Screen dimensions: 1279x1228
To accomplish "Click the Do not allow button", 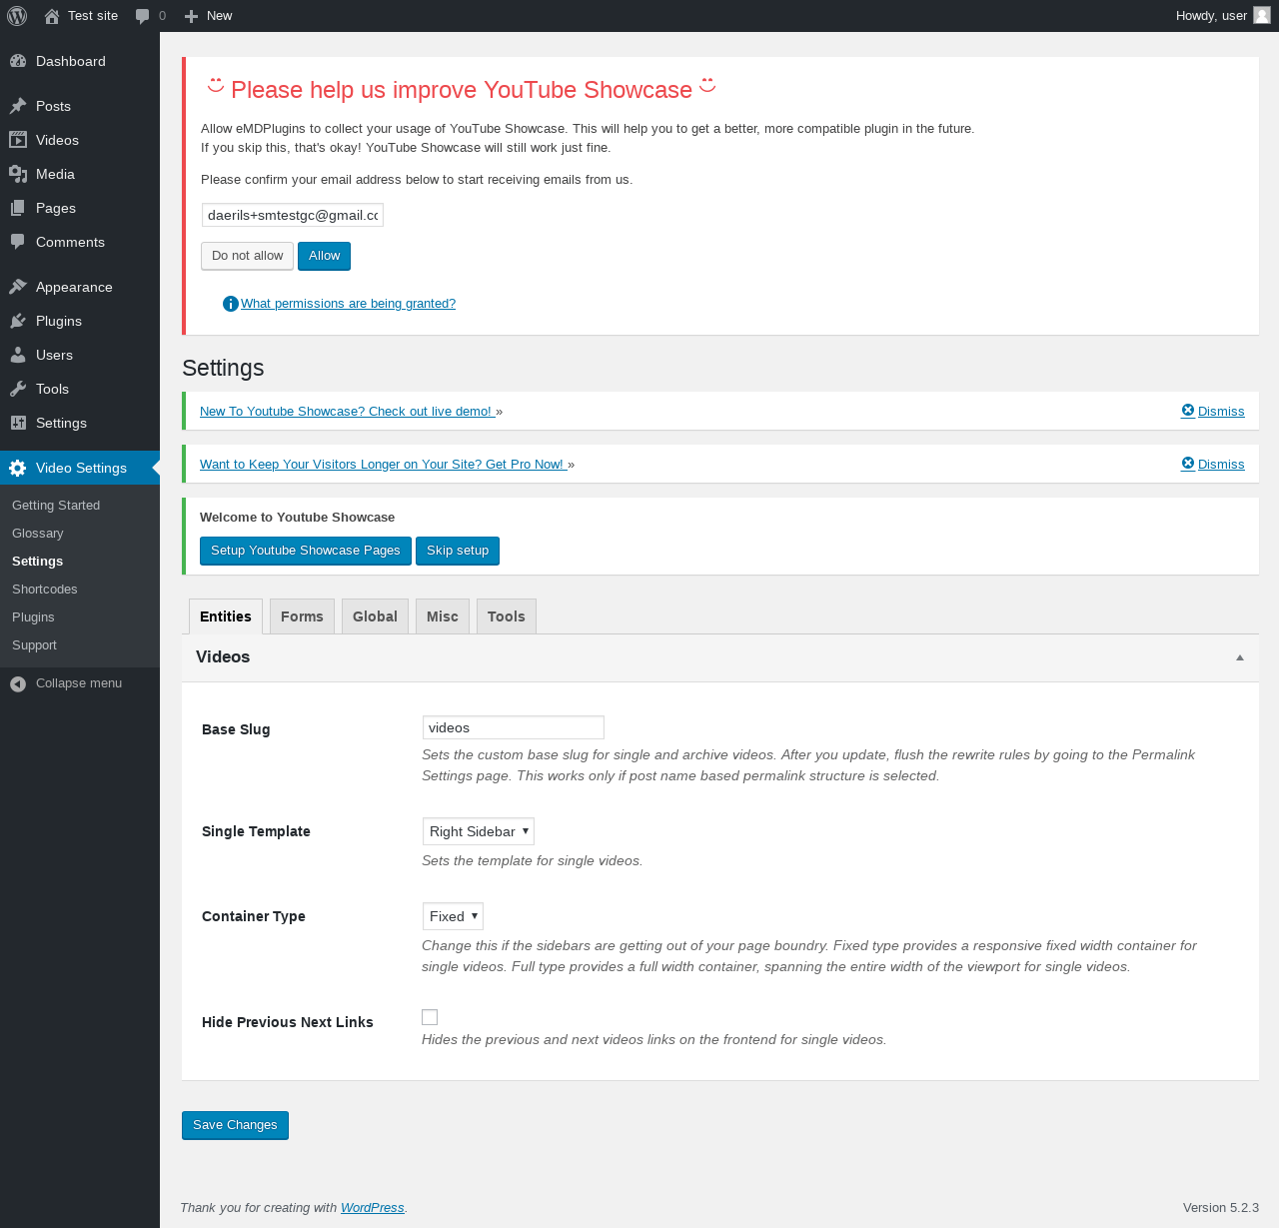I will (x=247, y=256).
